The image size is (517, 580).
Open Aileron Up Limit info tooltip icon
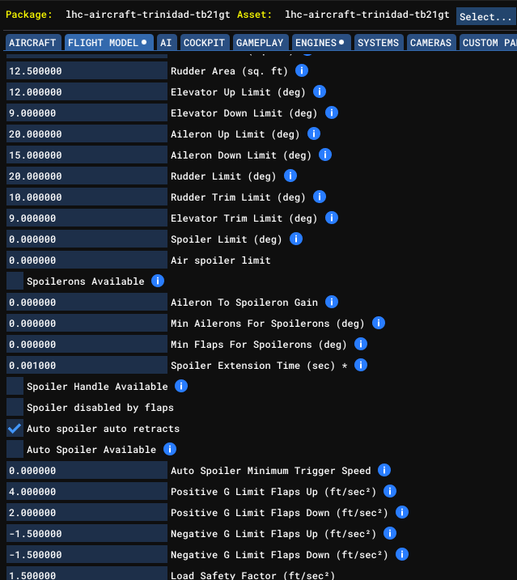pos(314,133)
